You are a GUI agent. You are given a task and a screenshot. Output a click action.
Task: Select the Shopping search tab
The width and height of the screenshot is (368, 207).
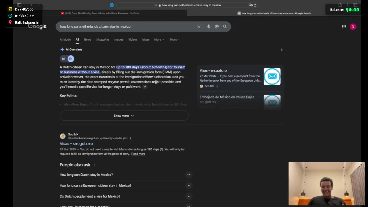point(102,39)
